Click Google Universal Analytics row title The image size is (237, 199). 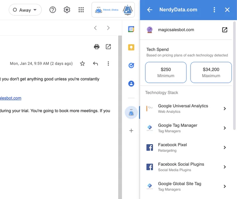click(x=183, y=106)
